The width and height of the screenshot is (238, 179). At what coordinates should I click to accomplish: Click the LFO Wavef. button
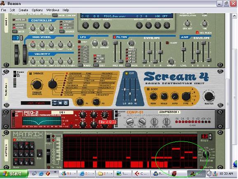80,66
